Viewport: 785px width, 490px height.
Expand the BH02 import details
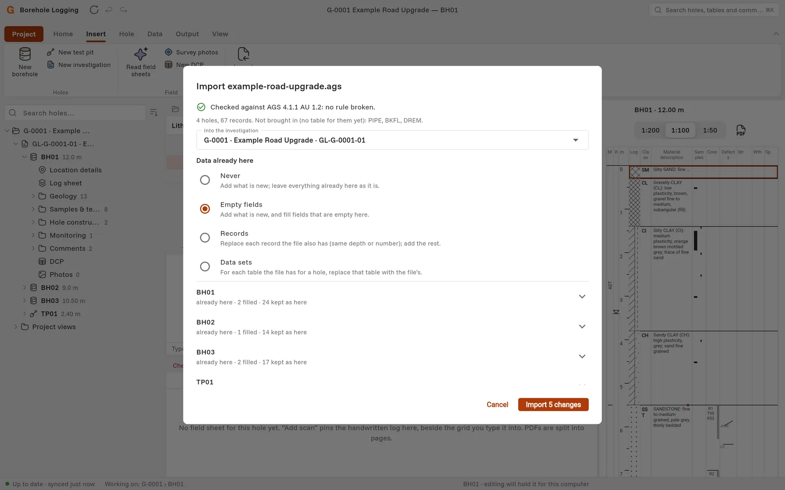click(582, 326)
